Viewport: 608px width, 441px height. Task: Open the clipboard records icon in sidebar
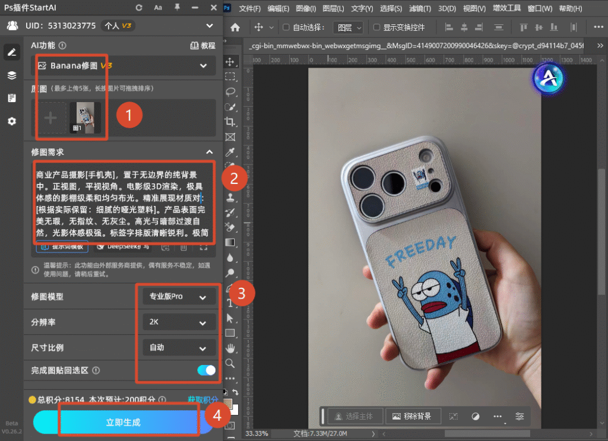[x=12, y=98]
